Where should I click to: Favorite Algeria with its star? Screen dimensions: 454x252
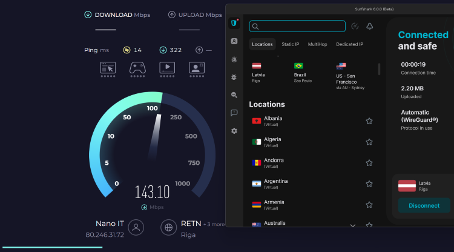click(369, 142)
